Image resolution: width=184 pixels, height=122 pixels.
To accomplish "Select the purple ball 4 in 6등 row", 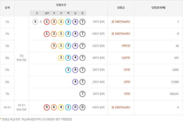I will (x=75, y=82).
